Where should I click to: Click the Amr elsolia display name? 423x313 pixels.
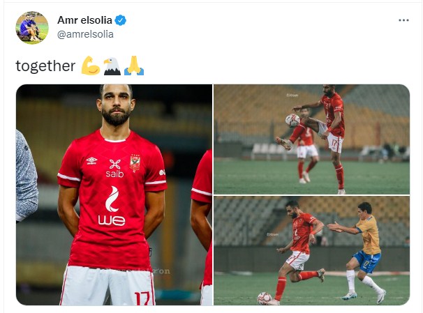point(84,20)
